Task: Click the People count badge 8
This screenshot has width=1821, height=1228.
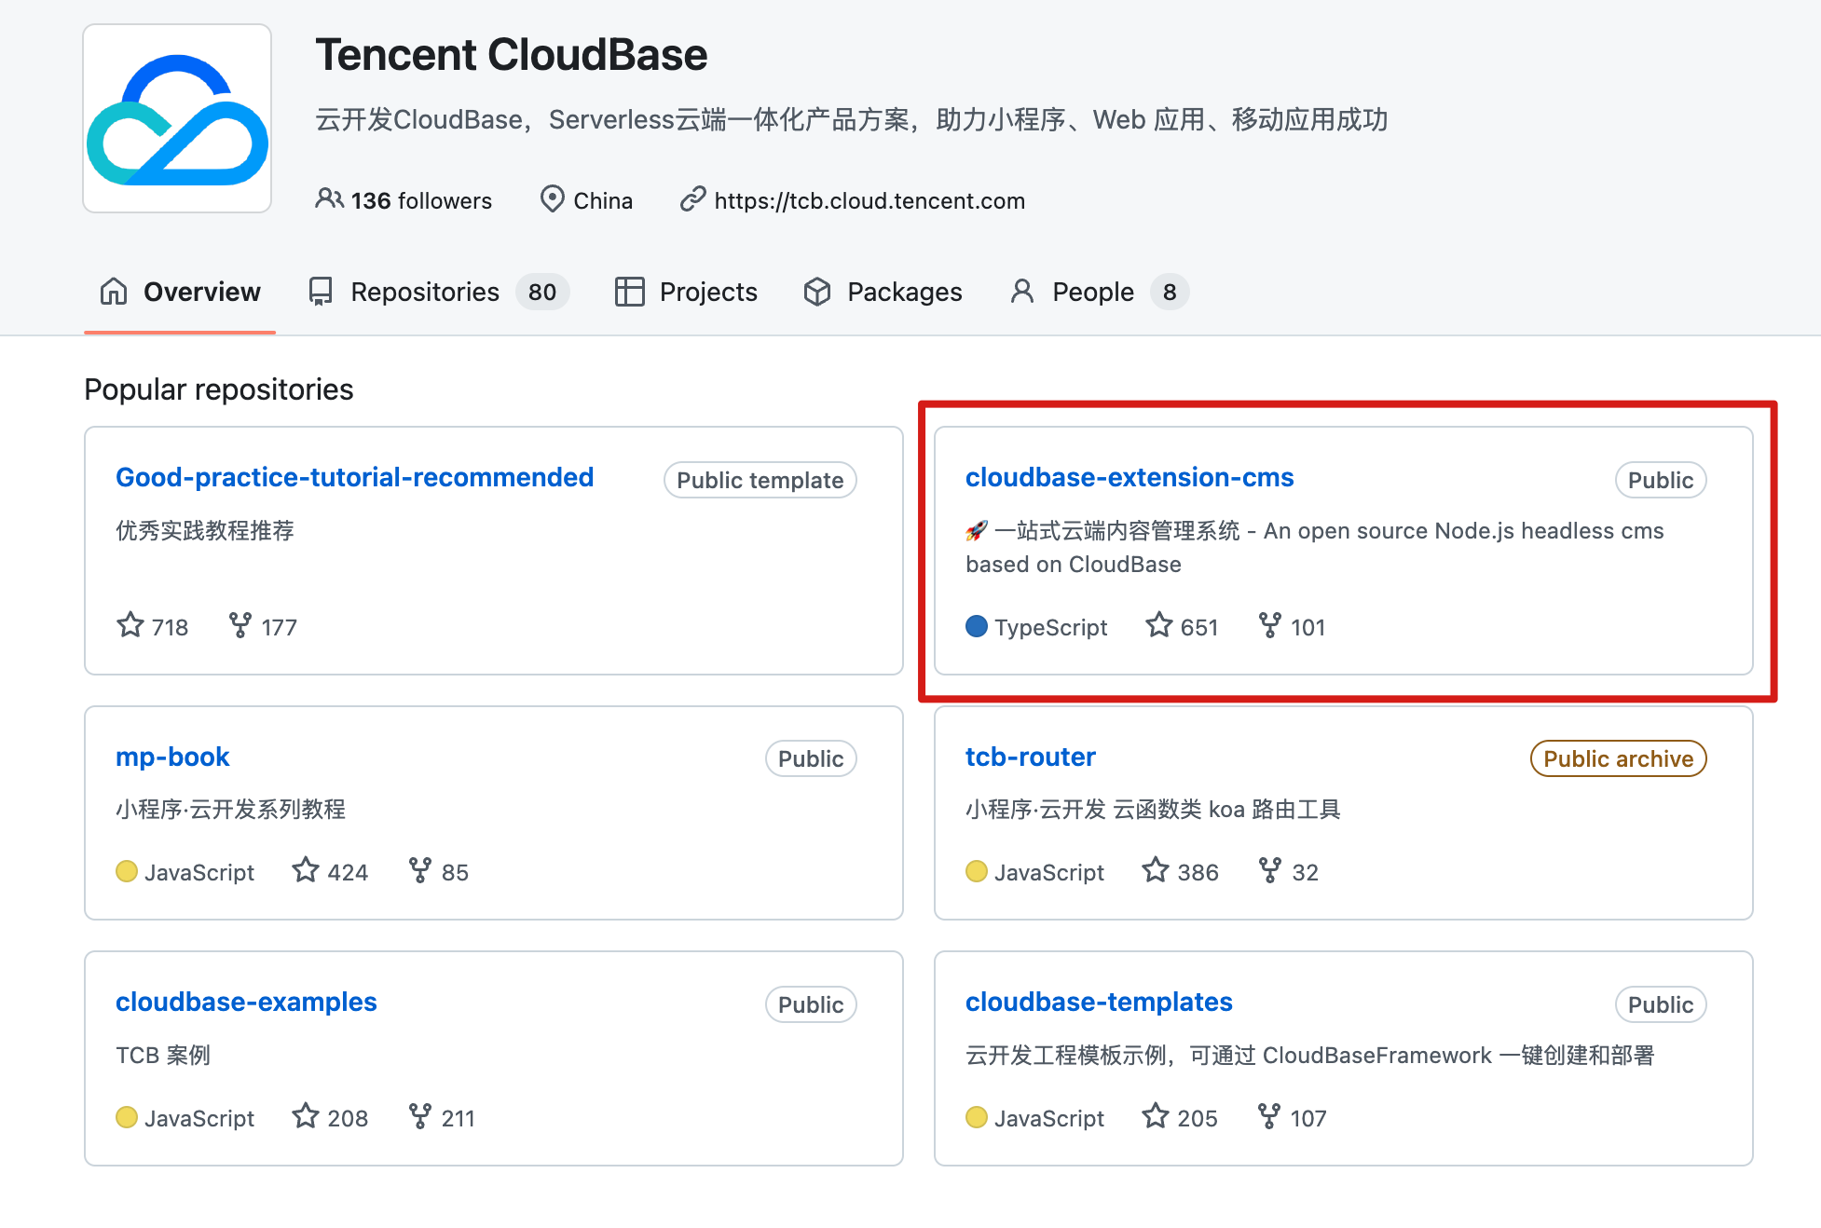Action: (x=1170, y=293)
